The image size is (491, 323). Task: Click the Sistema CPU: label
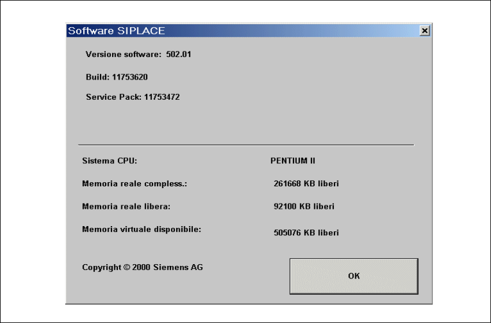pyautogui.click(x=110, y=161)
